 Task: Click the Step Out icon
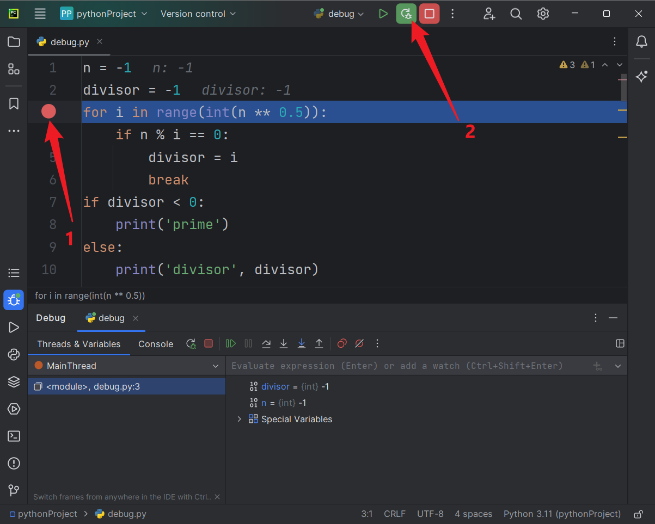(319, 343)
